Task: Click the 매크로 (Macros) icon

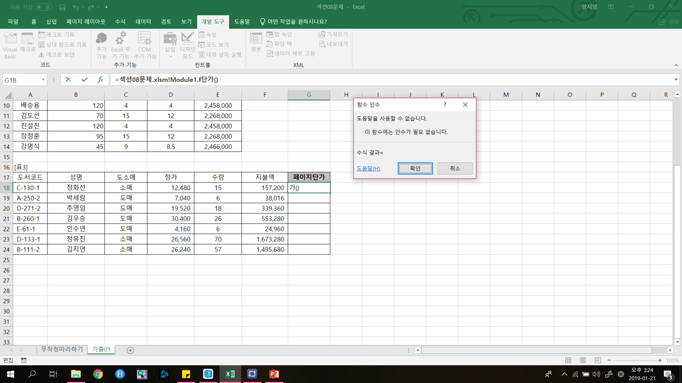Action: [x=28, y=40]
